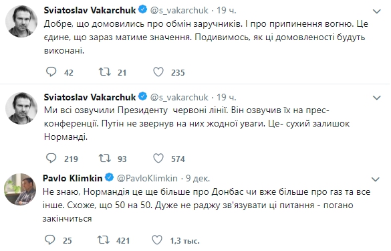Like Klimkin's tweet with 1,3 тыс. likes
This screenshot has width=391, height=251.
point(157,240)
